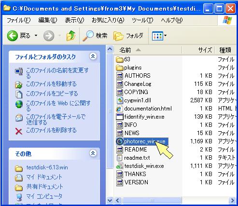Screen dimensions: 238x206
Task: Click このファイルの名前を変更する link
Action: click(57, 73)
